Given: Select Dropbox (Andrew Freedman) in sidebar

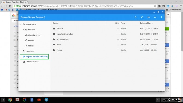Looking at the screenshot, I should (x=34, y=57).
